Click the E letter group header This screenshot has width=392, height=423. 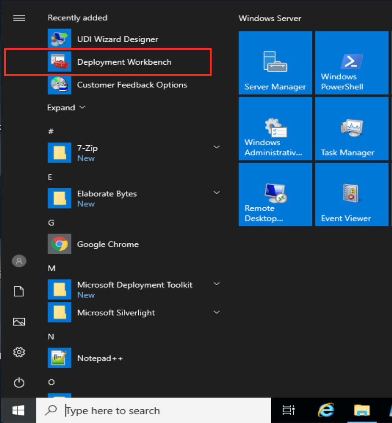50,177
